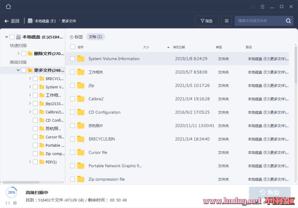
Task: Toggle the select-all checkbox beside 名称
Action: (73, 47)
